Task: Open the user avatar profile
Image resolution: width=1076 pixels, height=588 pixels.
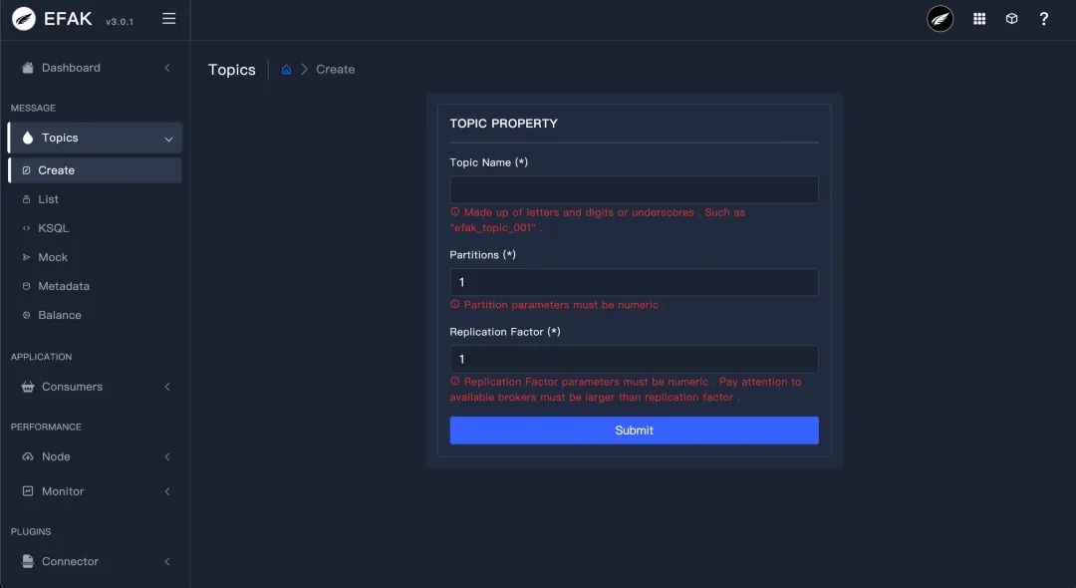Action: click(x=940, y=19)
